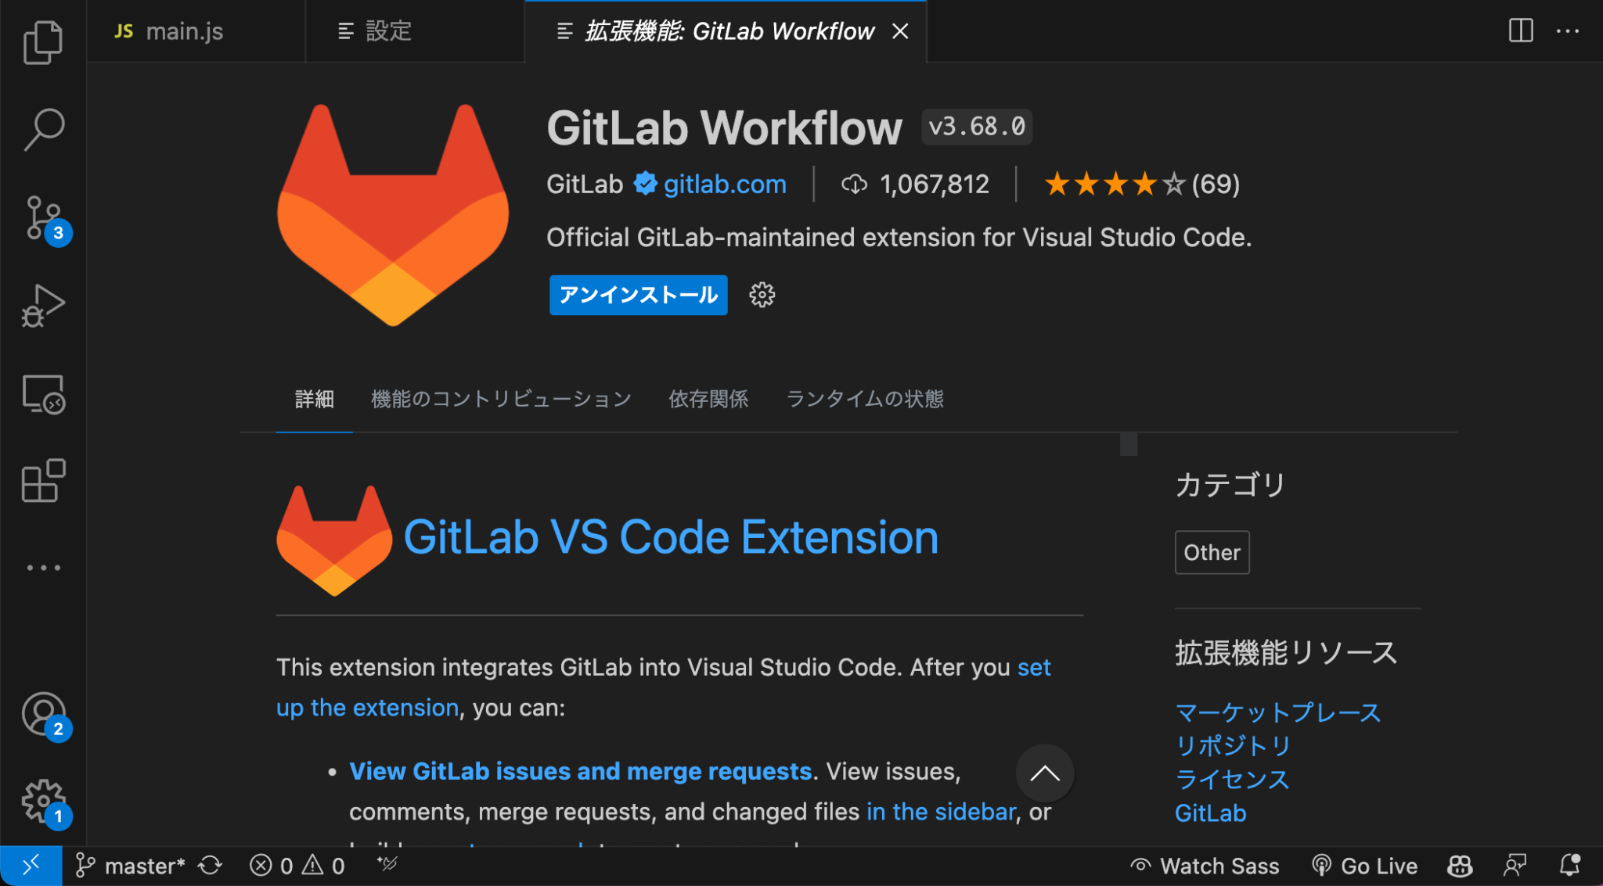The height and width of the screenshot is (886, 1603).
Task: Open Source Control with 3 changes
Action: pyautogui.click(x=45, y=218)
